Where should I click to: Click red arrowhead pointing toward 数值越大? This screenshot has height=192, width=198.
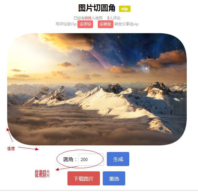click(x=57, y=169)
